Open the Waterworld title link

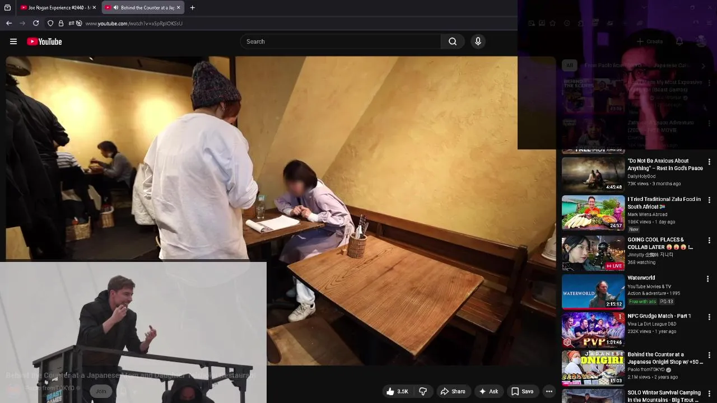(641, 278)
